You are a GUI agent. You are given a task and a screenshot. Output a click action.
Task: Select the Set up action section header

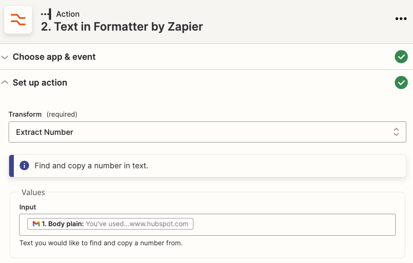[40, 83]
